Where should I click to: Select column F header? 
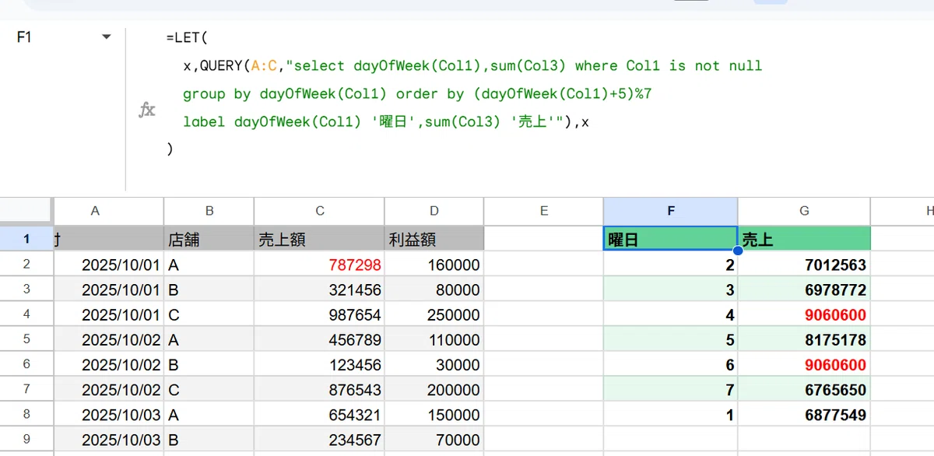671,211
